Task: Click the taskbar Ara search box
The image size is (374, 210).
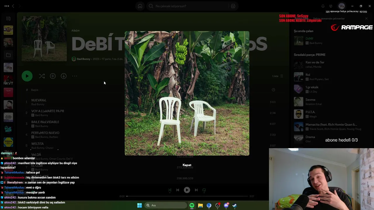Action: pos(166,205)
